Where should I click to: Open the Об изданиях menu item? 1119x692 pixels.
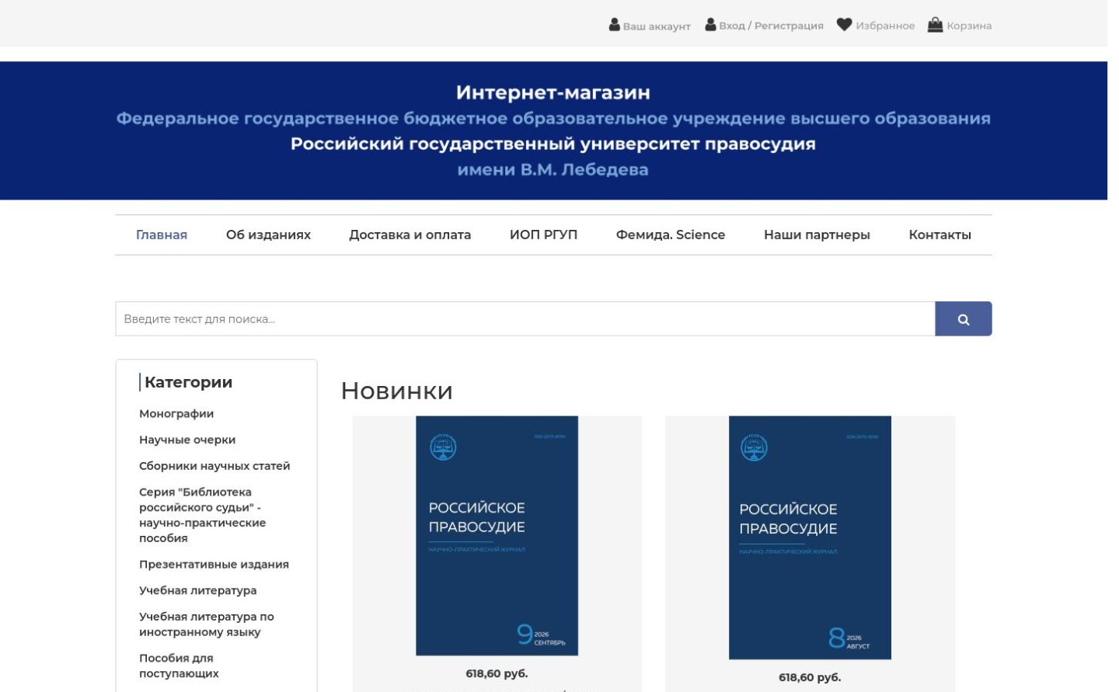pyautogui.click(x=268, y=235)
